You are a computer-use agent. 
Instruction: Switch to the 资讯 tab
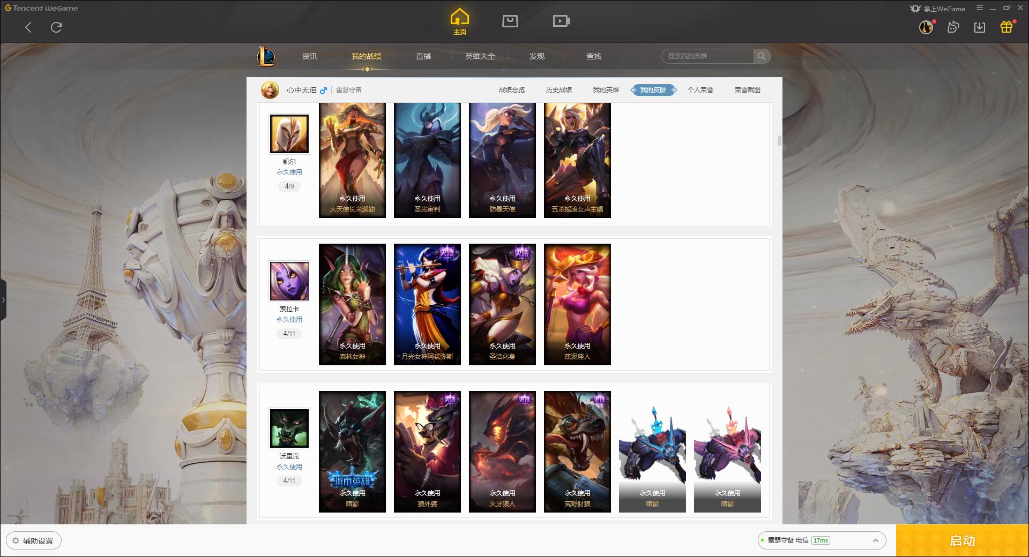click(x=310, y=56)
